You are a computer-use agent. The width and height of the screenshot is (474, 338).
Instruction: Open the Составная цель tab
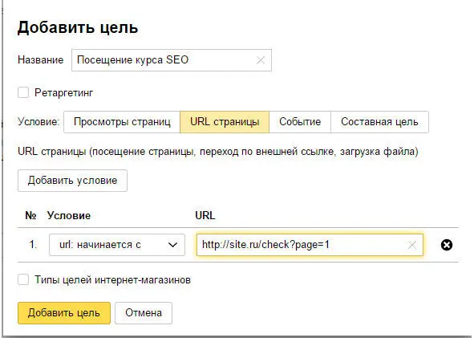(x=379, y=122)
